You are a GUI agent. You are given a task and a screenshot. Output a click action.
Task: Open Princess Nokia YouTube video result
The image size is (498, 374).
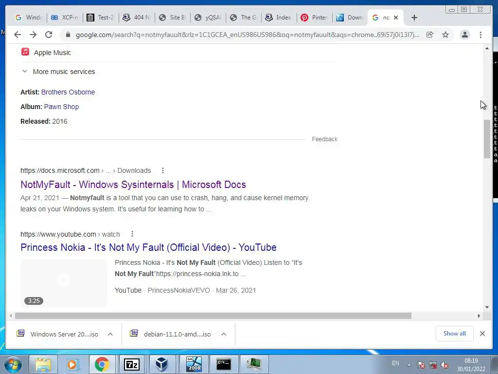148,247
